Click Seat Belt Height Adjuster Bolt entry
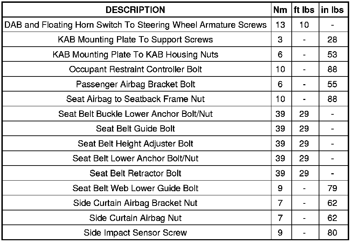The height and width of the screenshot is (242, 353). tap(135, 143)
